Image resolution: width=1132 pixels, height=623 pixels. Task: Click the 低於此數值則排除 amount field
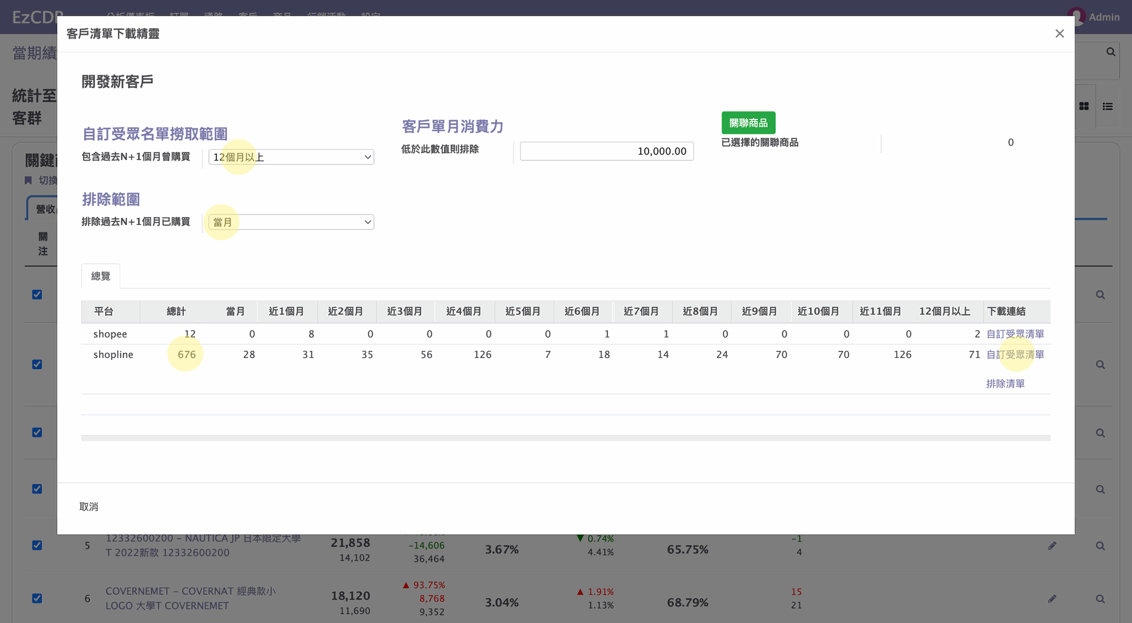[607, 151]
